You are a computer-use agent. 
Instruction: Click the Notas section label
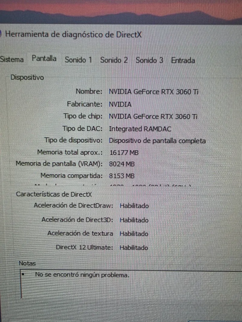coord(27,263)
